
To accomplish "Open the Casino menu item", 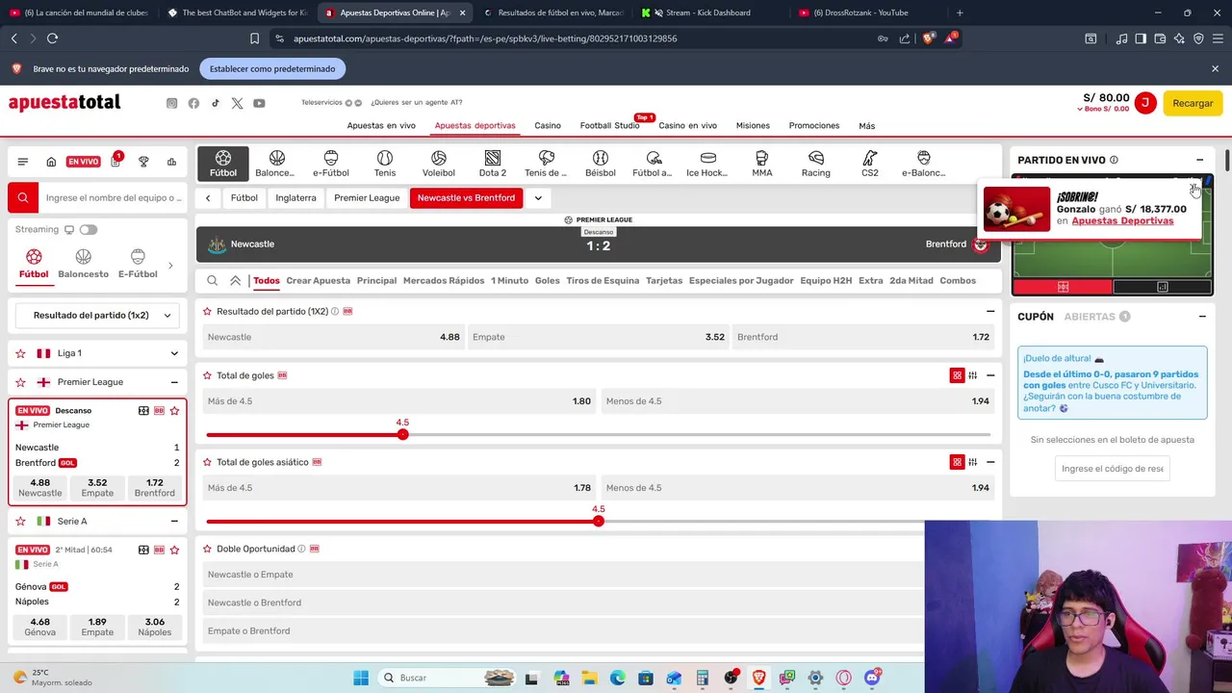I will 548,126.
